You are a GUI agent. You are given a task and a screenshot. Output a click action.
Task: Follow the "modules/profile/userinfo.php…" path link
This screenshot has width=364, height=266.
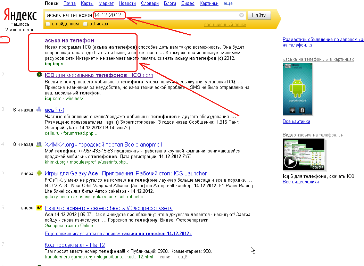100,162
